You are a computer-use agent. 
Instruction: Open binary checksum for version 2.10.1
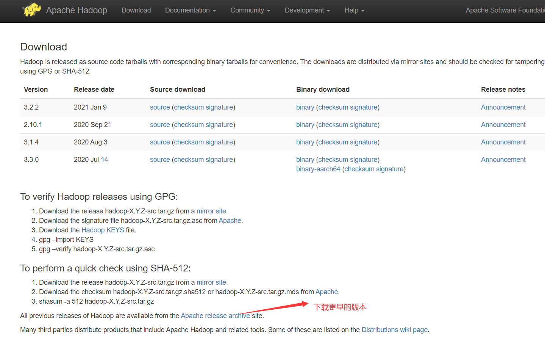click(333, 125)
